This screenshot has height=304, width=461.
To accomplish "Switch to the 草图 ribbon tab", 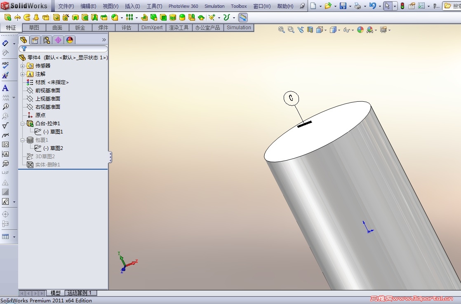I will coord(34,28).
